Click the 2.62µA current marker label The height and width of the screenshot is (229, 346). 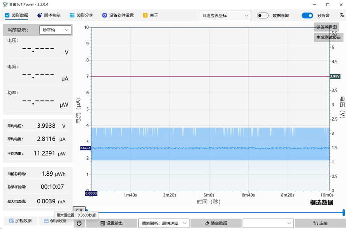pos(86,148)
